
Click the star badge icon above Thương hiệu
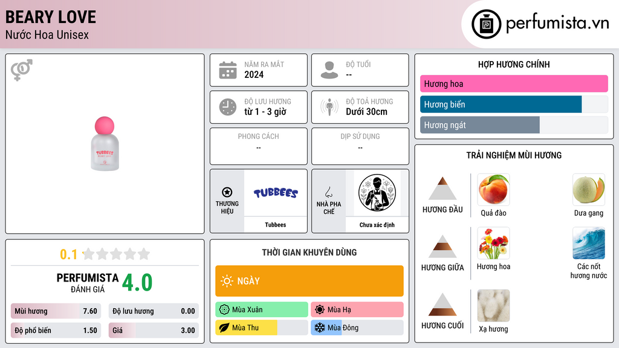coord(227,192)
